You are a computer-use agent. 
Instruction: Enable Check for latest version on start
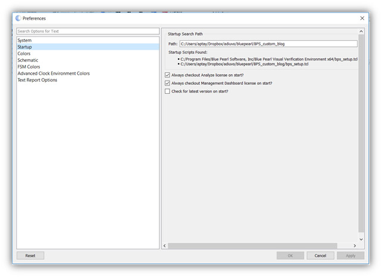coord(167,91)
